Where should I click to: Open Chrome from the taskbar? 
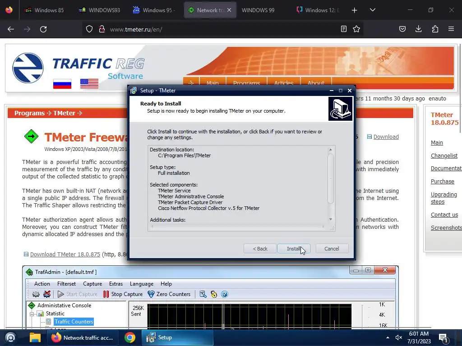coord(129,337)
